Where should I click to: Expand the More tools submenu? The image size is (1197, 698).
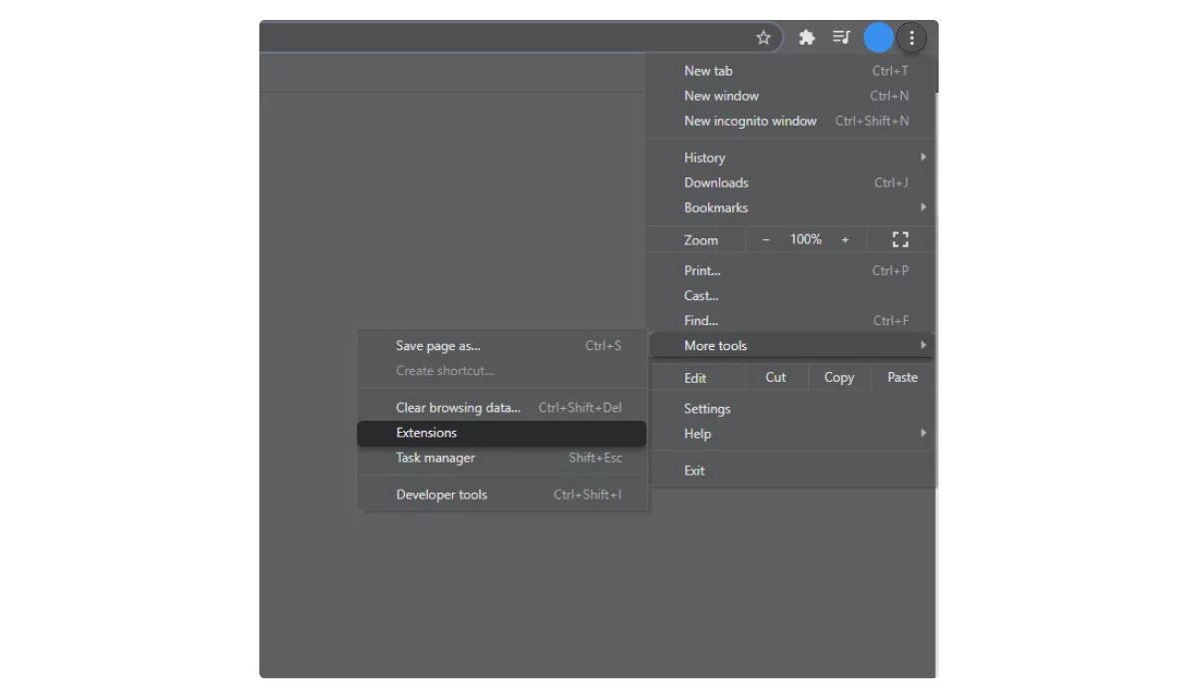(792, 345)
